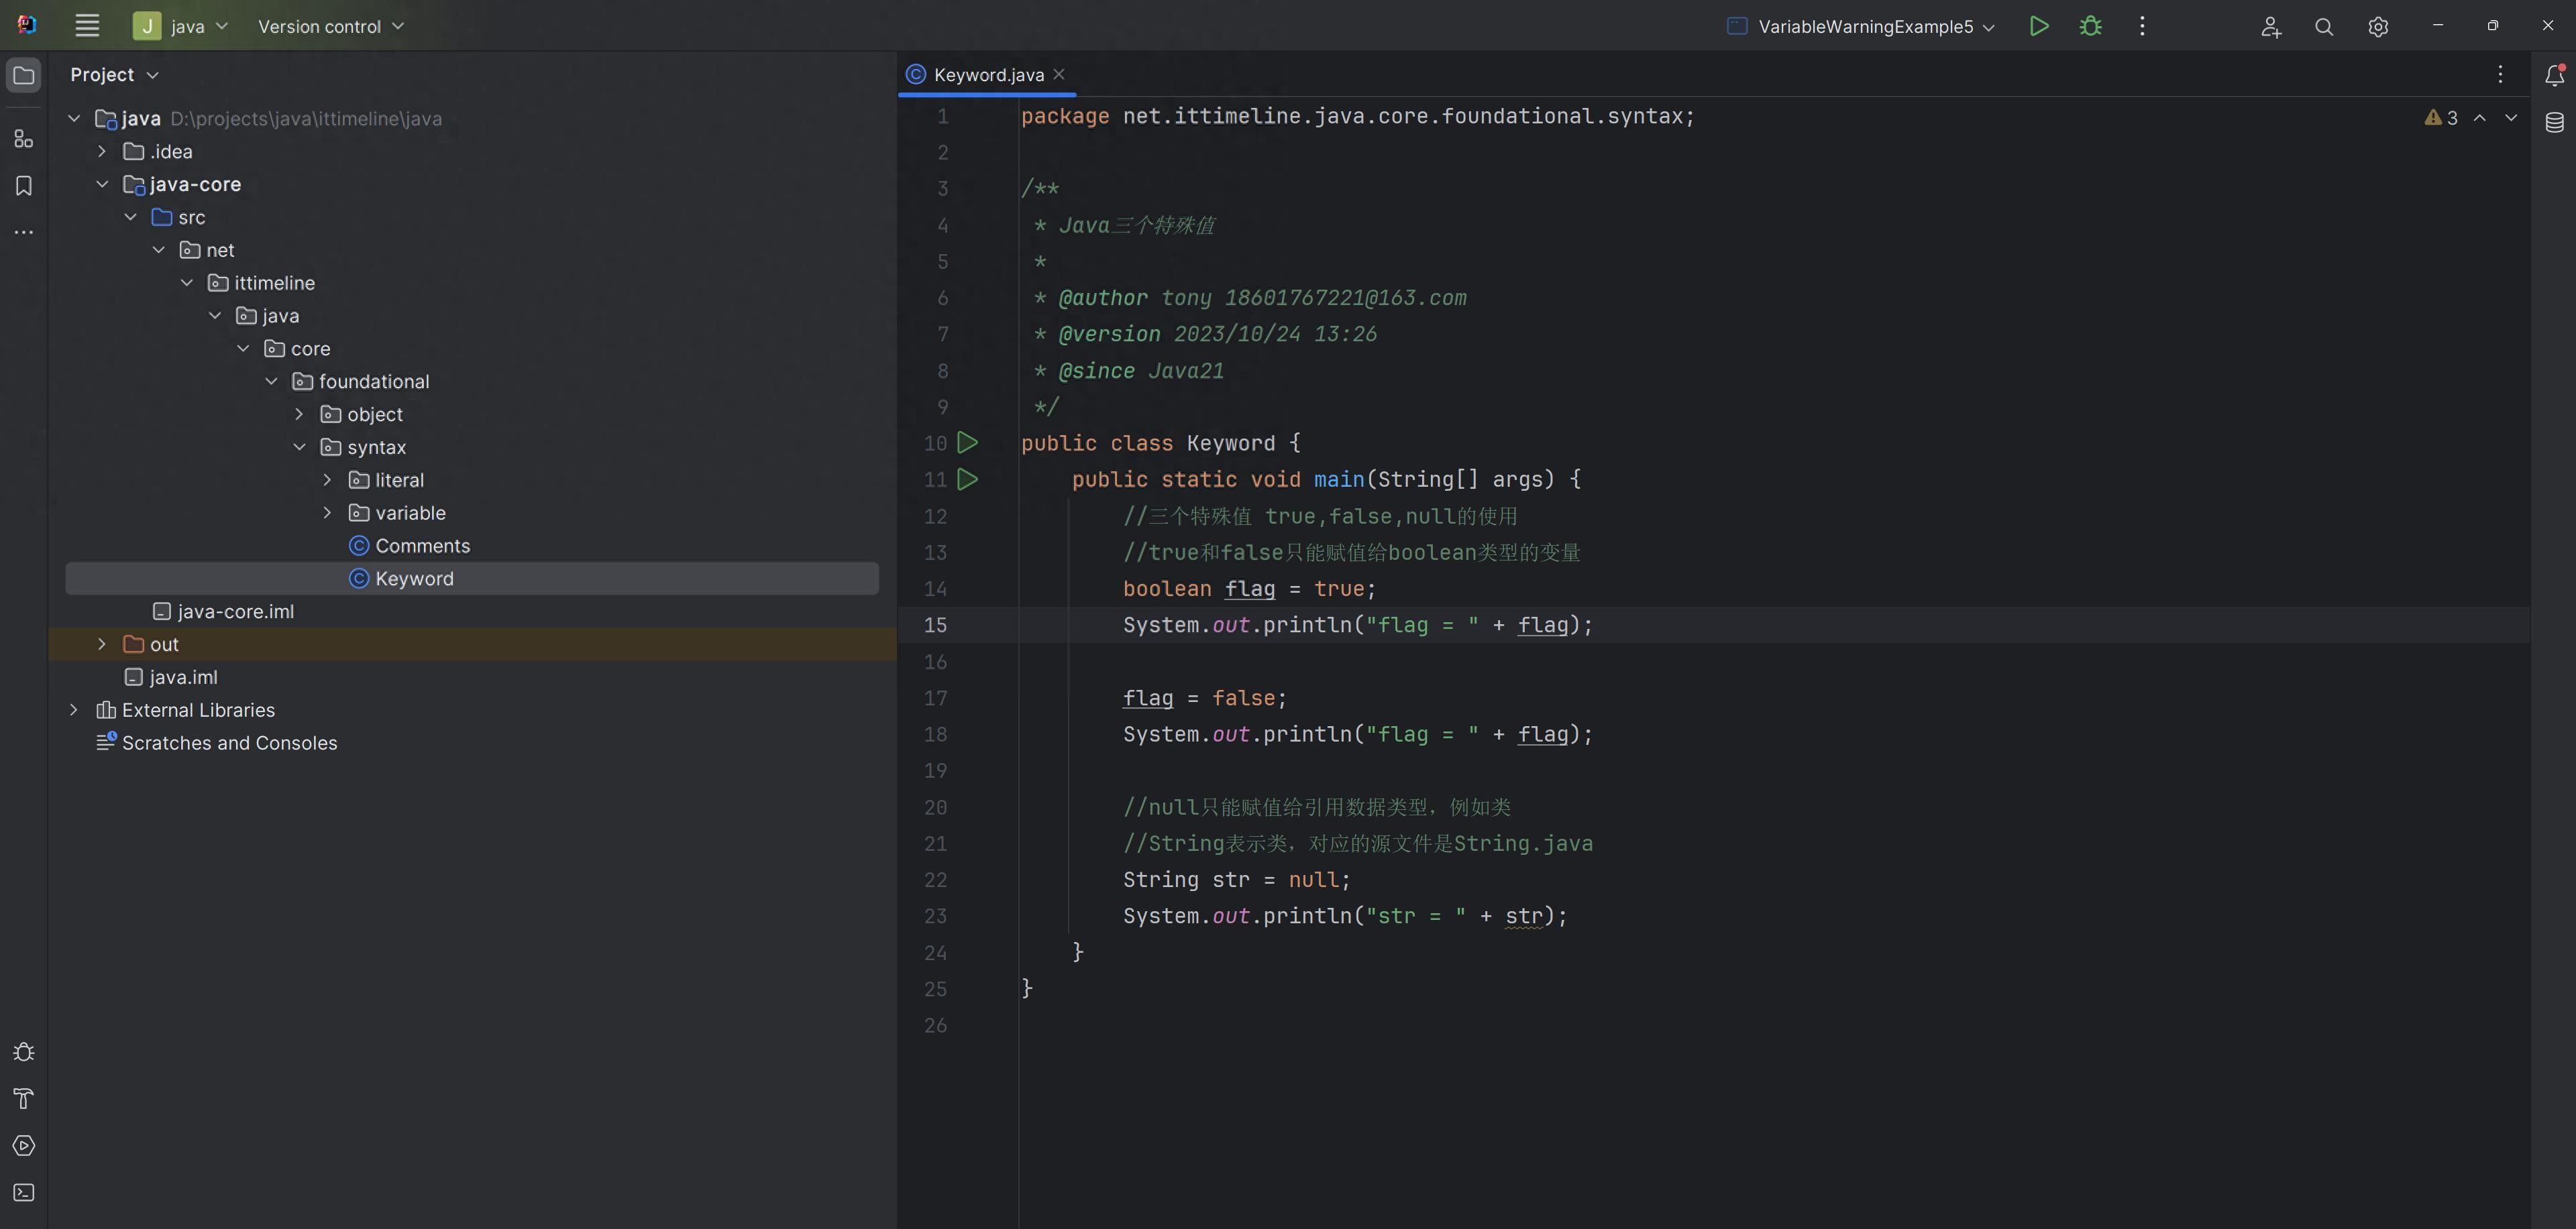Select Scratches and Consoles node

coord(216,744)
